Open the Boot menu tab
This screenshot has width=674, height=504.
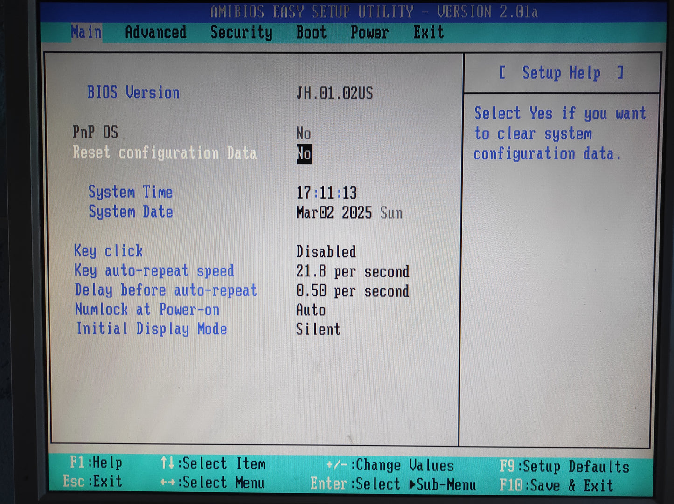(311, 32)
